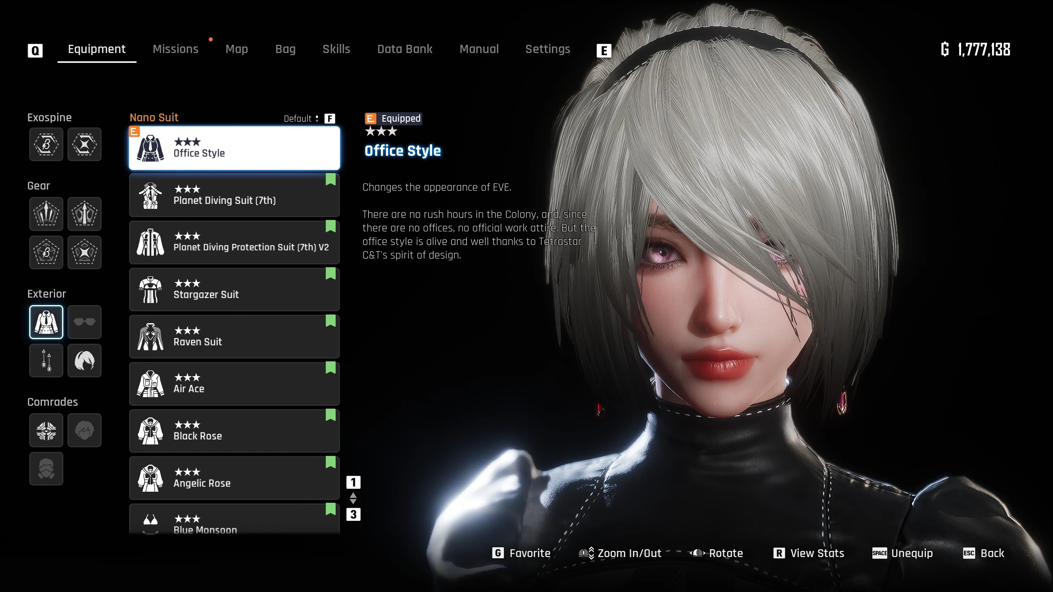Open the hairstyle exterior slot

click(84, 361)
